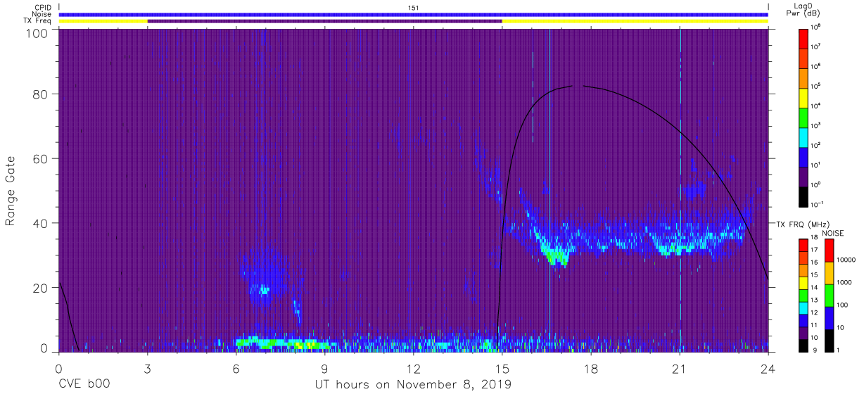The image size is (864, 399).
Task: Click the 10000 tick on the NOISE scale
Action: tap(846, 260)
